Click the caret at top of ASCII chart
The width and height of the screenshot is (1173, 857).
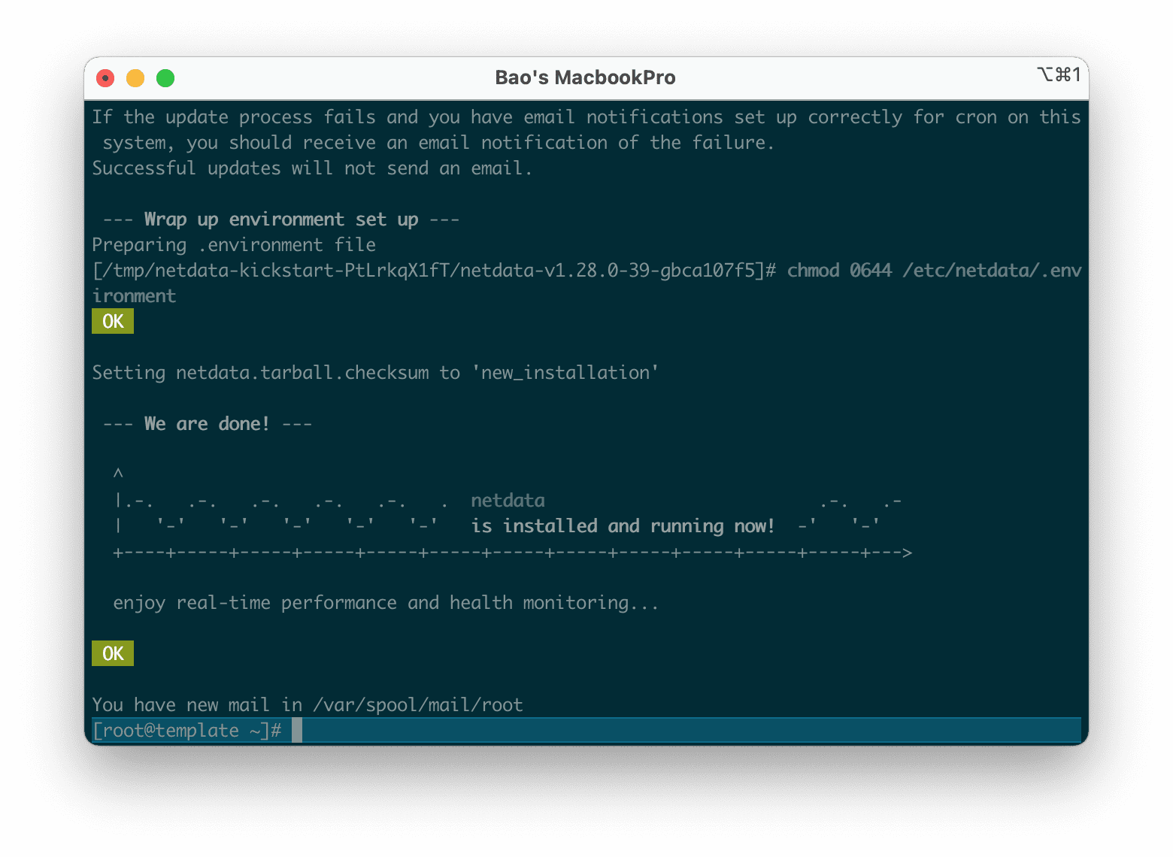click(x=118, y=474)
